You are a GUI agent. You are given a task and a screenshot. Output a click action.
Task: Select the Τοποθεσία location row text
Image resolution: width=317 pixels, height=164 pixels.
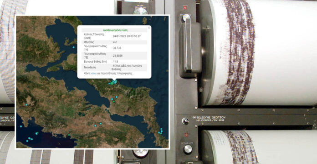[x=114, y=67]
